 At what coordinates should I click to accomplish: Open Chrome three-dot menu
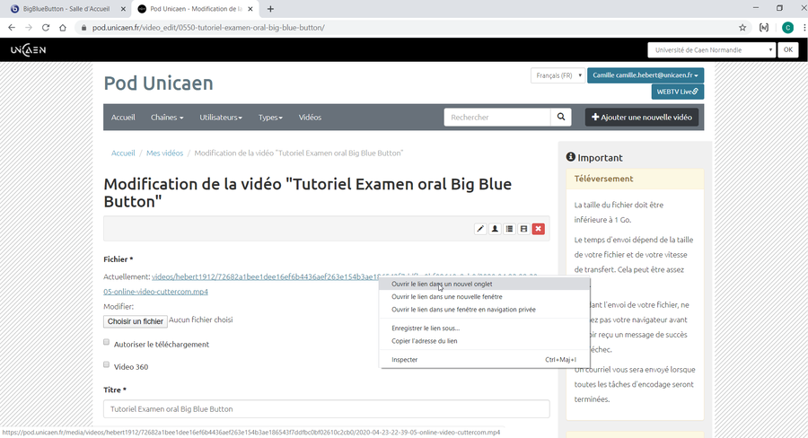(804, 28)
